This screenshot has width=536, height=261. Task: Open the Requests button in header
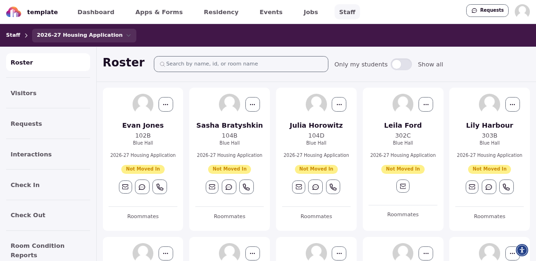(487, 10)
